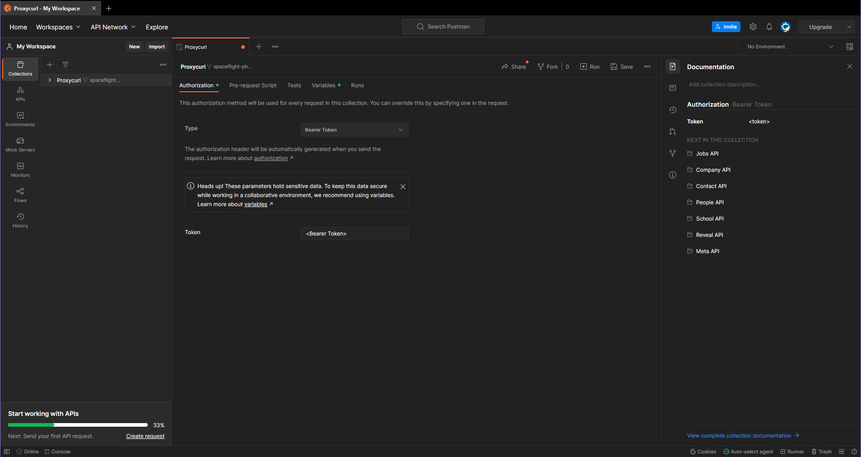The width and height of the screenshot is (861, 457).
Task: Fork the Proxycurl collection
Action: pyautogui.click(x=548, y=66)
